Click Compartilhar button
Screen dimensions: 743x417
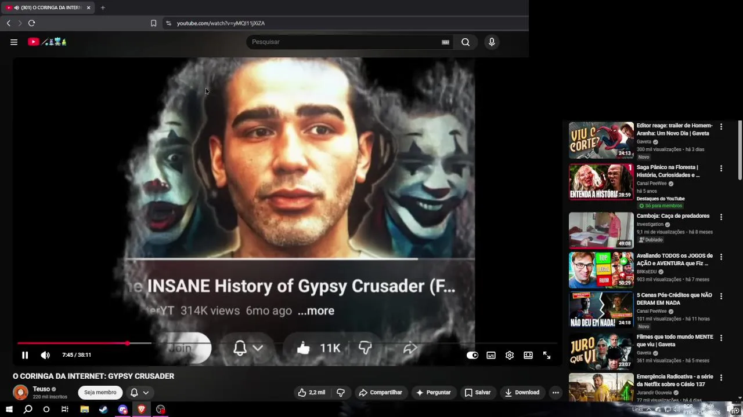click(x=380, y=392)
